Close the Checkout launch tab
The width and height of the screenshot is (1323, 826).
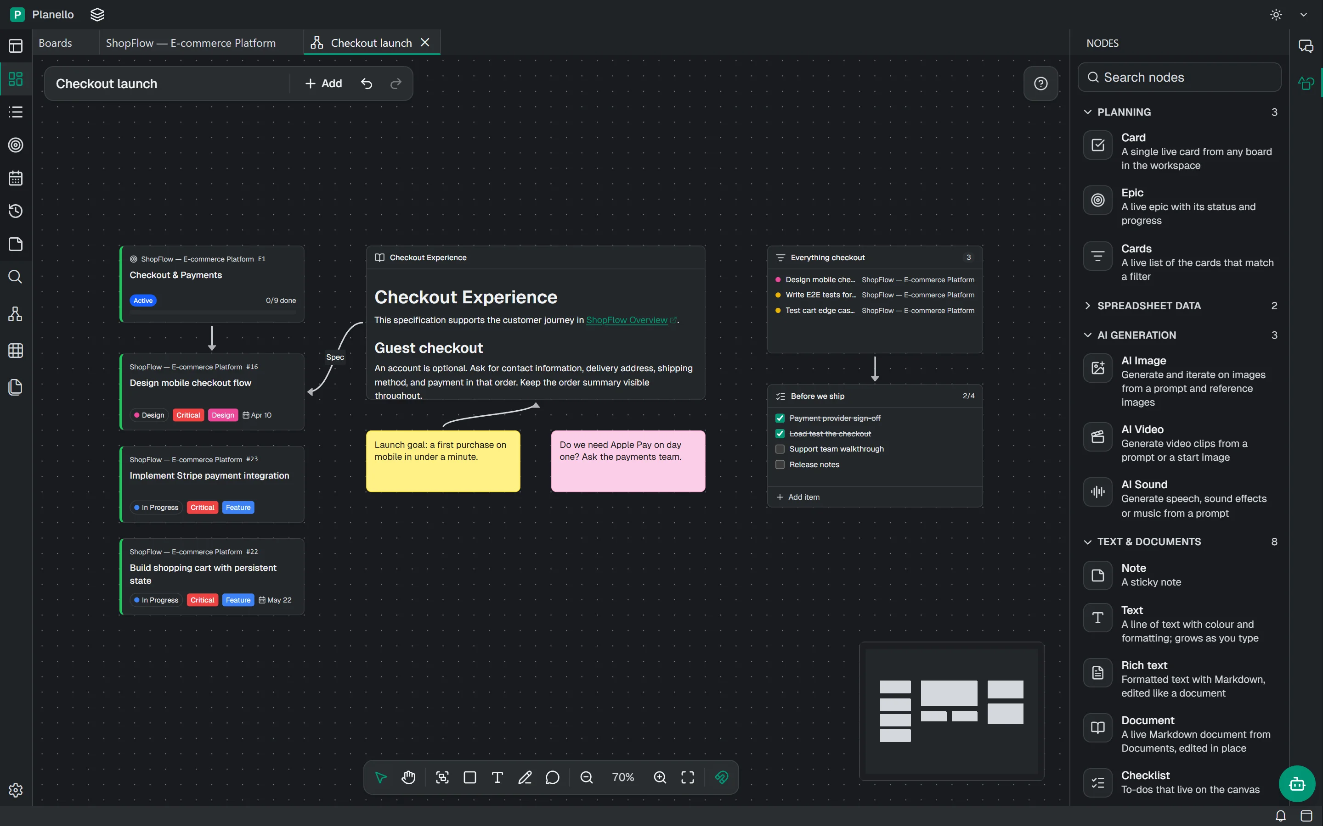(x=425, y=42)
